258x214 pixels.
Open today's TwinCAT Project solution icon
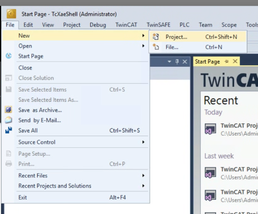[x=210, y=129]
